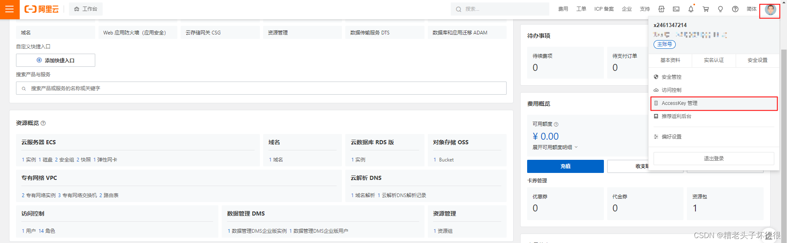Image resolution: width=787 pixels, height=243 pixels.
Task: Select the 基本资料 tab
Action: (670, 60)
